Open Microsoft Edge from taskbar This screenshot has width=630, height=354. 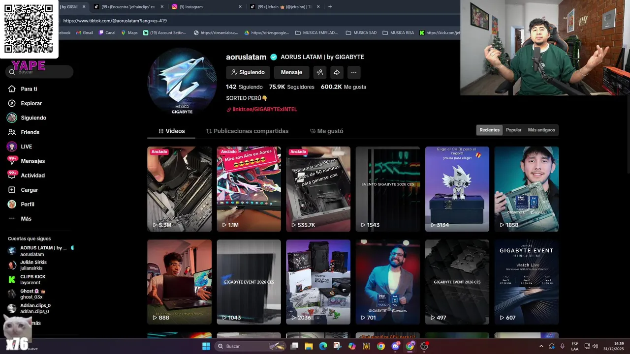click(323, 346)
